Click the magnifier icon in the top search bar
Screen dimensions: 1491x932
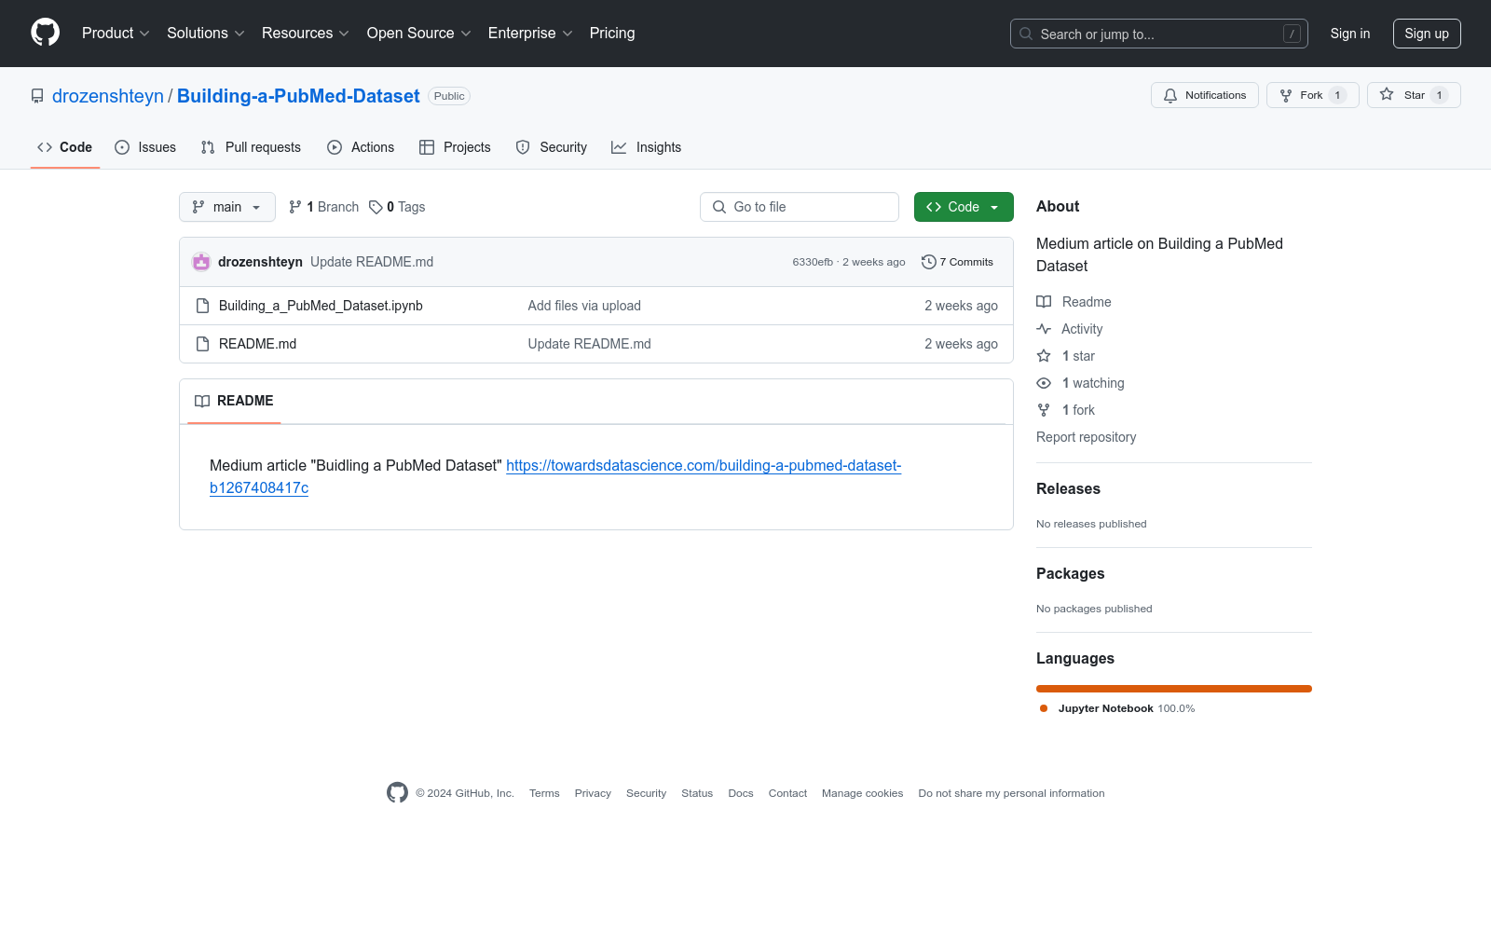click(1026, 34)
